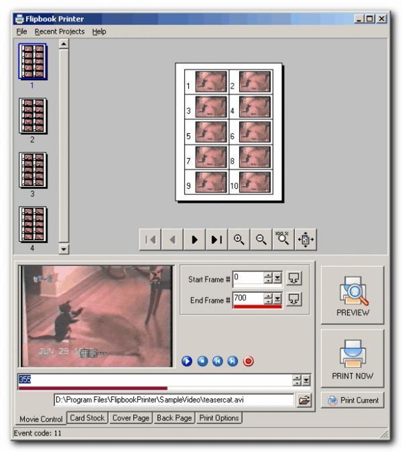Image resolution: width=402 pixels, height=452 pixels.
Task: Adjust the Start Frame spinner arrows
Action: (x=268, y=278)
